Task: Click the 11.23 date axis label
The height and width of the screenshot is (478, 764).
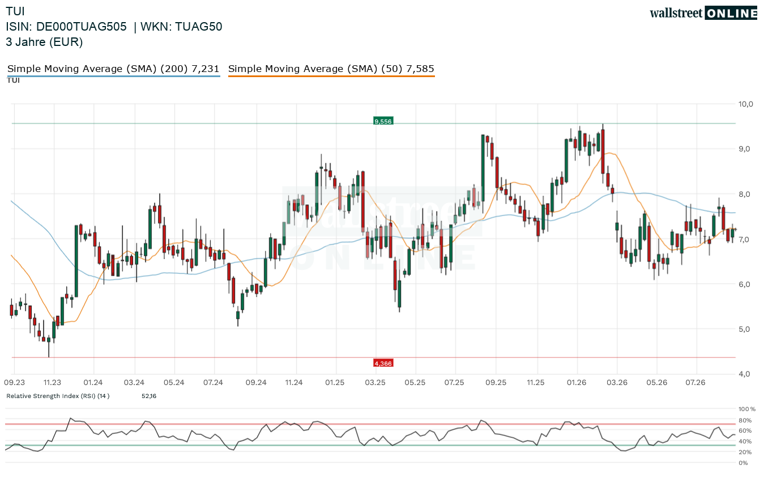Action: tap(53, 383)
